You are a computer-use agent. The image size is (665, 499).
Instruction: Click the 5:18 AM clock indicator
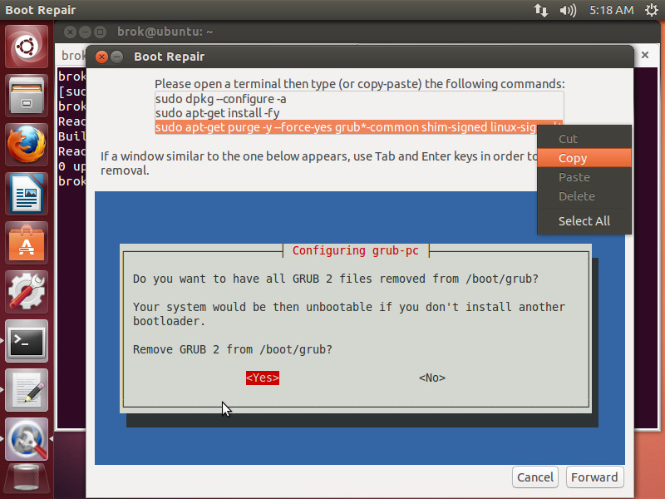[612, 10]
